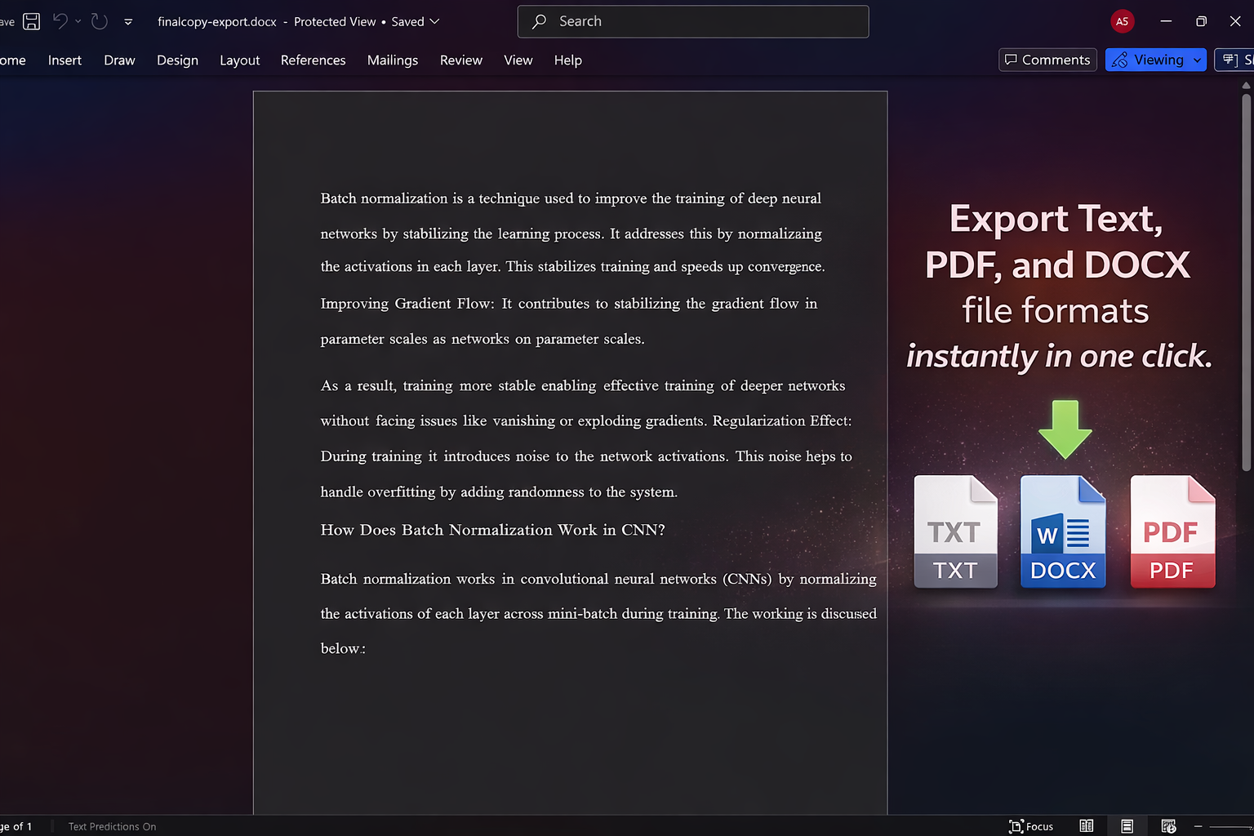This screenshot has width=1254, height=836.
Task: Toggle Text Predictions off
Action: pos(112,826)
